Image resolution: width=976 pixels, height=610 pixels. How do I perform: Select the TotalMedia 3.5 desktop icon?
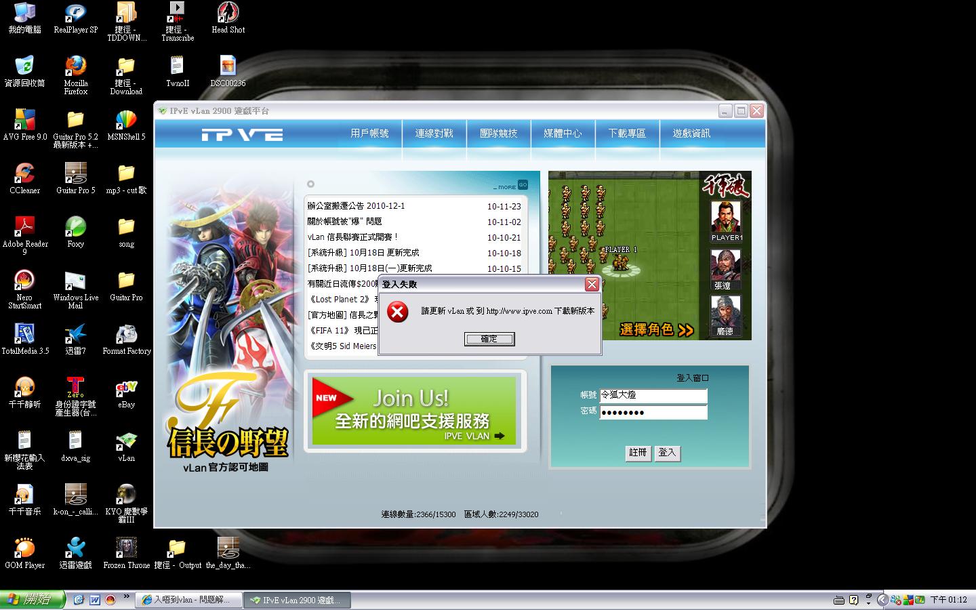tap(24, 340)
